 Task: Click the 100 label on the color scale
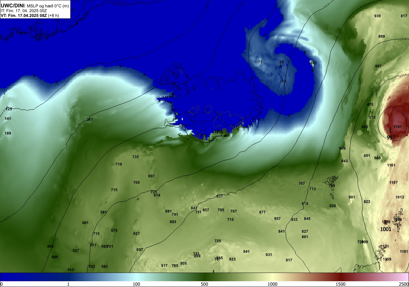[x=136, y=284]
